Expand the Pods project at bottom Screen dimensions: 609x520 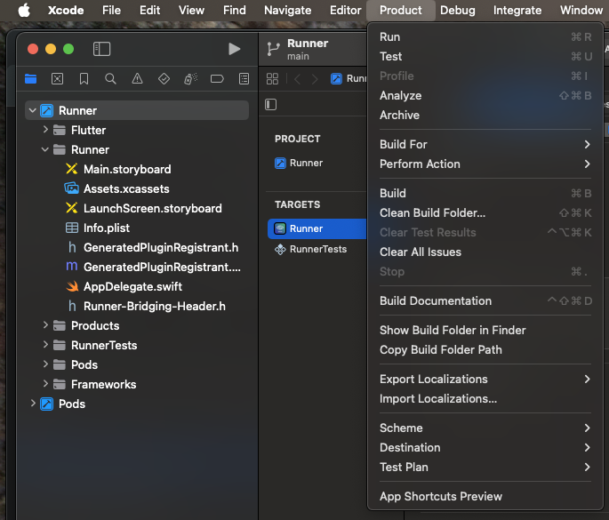point(33,404)
